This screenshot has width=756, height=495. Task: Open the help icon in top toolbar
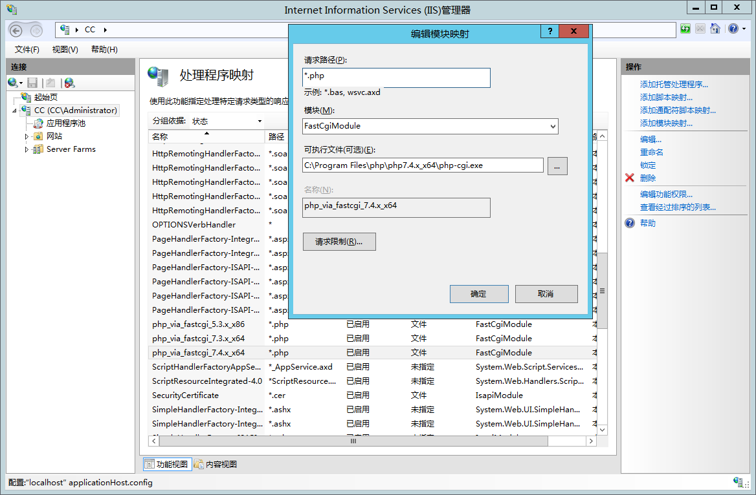click(x=733, y=29)
